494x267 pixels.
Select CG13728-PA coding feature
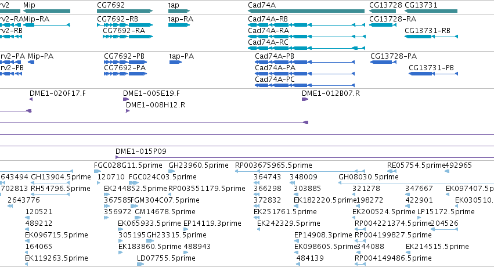point(383,62)
